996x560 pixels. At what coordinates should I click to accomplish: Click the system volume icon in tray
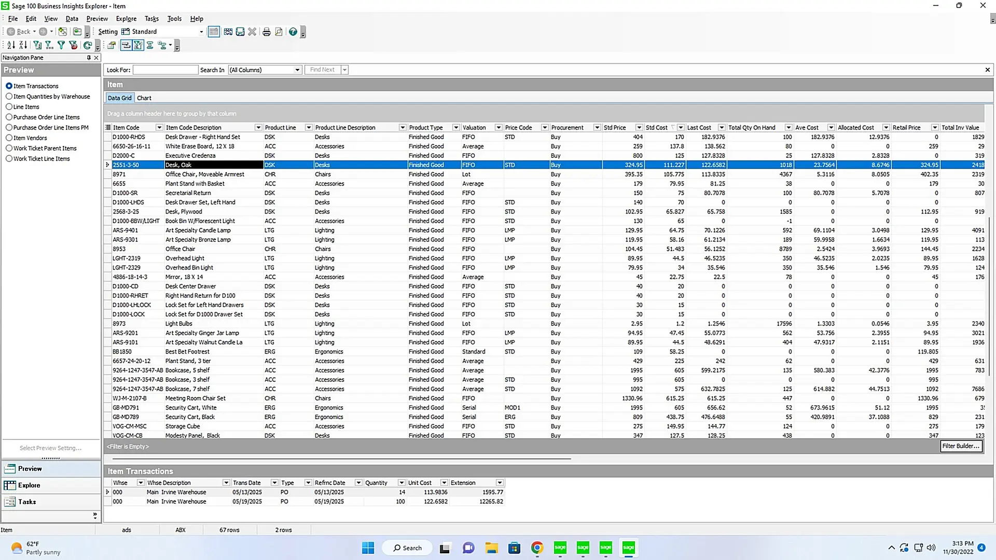(x=931, y=548)
